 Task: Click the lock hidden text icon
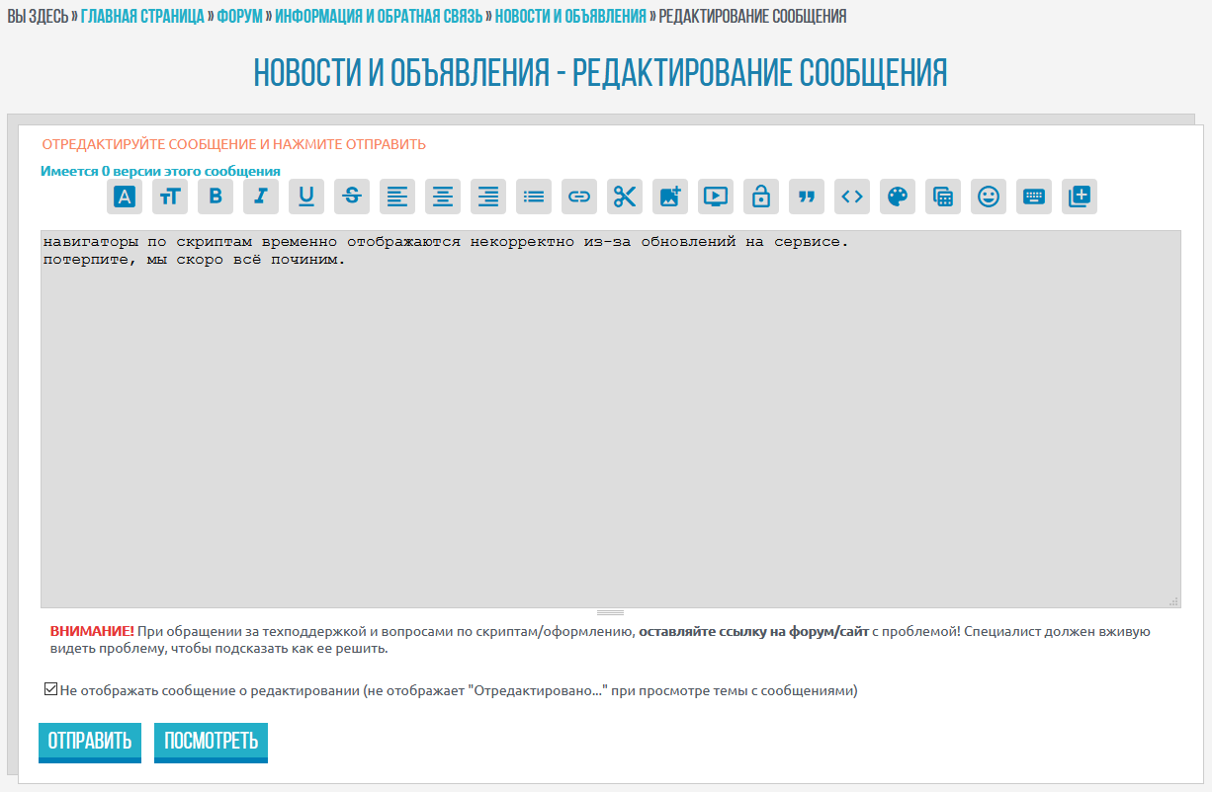761,197
